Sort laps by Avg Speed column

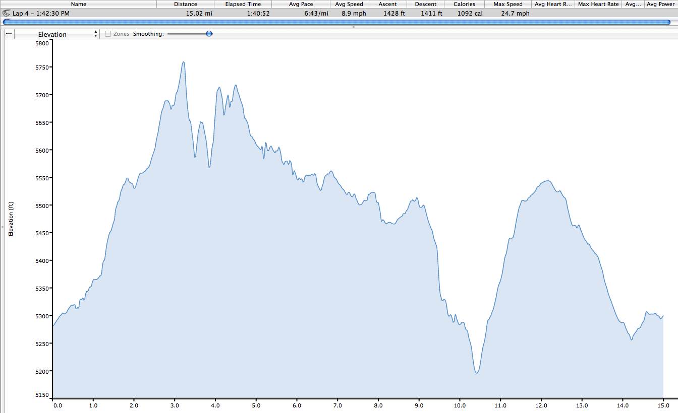pos(349,4)
